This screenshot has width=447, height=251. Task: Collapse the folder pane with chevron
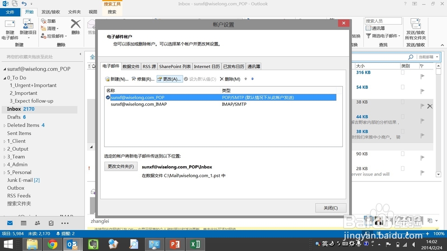pyautogui.click(x=80, y=54)
